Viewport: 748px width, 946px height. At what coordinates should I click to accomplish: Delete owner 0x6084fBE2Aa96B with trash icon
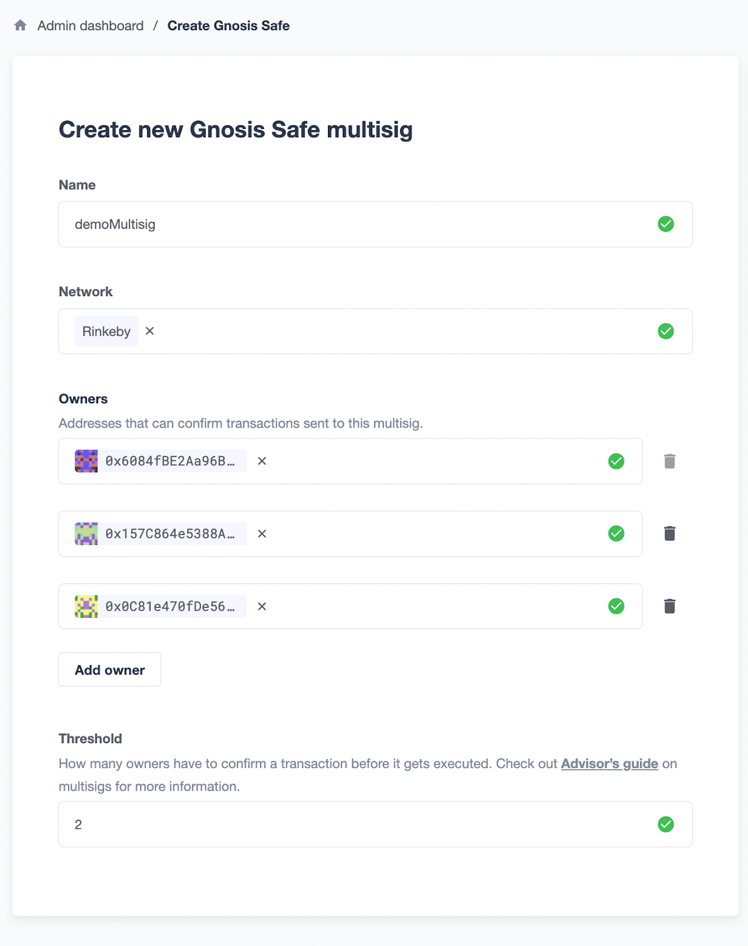click(x=669, y=461)
